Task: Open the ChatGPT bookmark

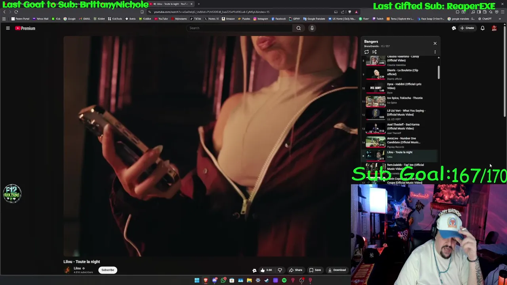Action: (x=485, y=19)
